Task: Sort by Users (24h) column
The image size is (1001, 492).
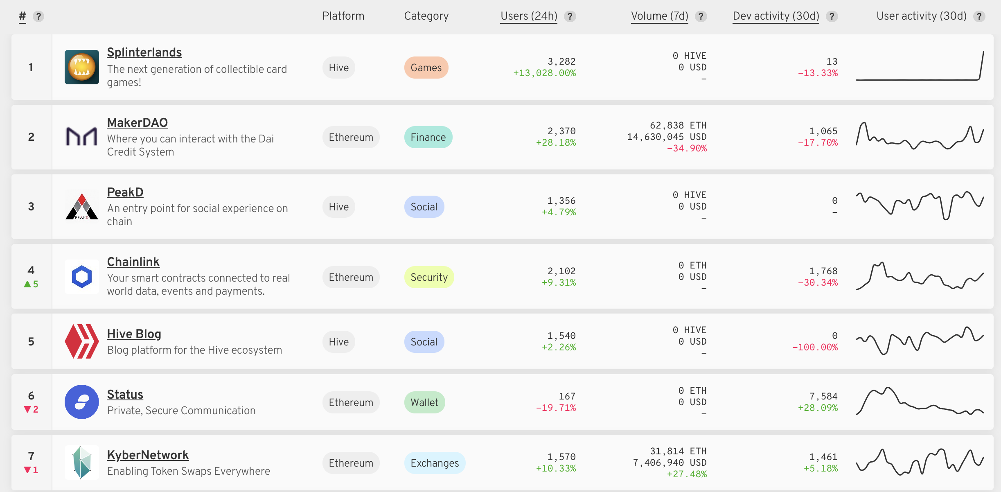Action: [529, 16]
